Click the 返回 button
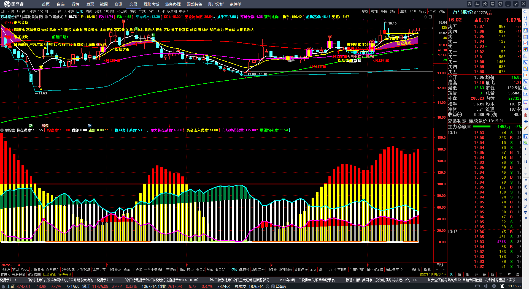The image size is (529, 289). coord(442,11)
